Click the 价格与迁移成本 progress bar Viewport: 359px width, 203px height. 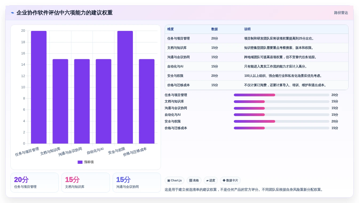(x=282, y=128)
